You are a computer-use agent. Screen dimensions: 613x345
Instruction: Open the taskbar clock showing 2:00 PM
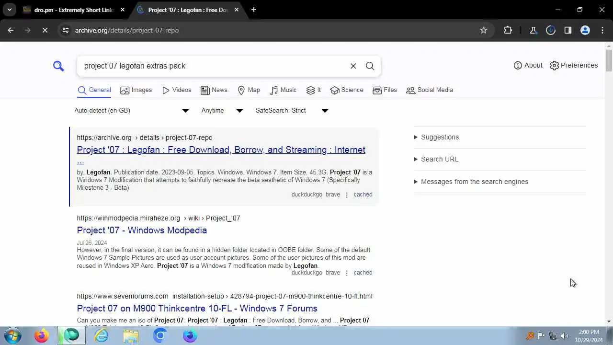click(589, 336)
